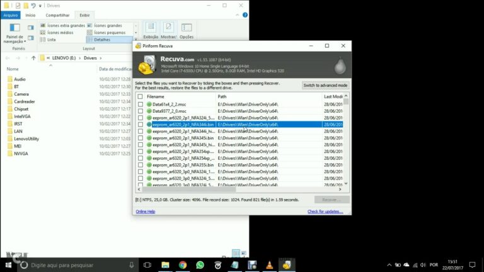This screenshot has height=272, width=484.
Task: Click the microphone icon in search box
Action: [x=132, y=265]
